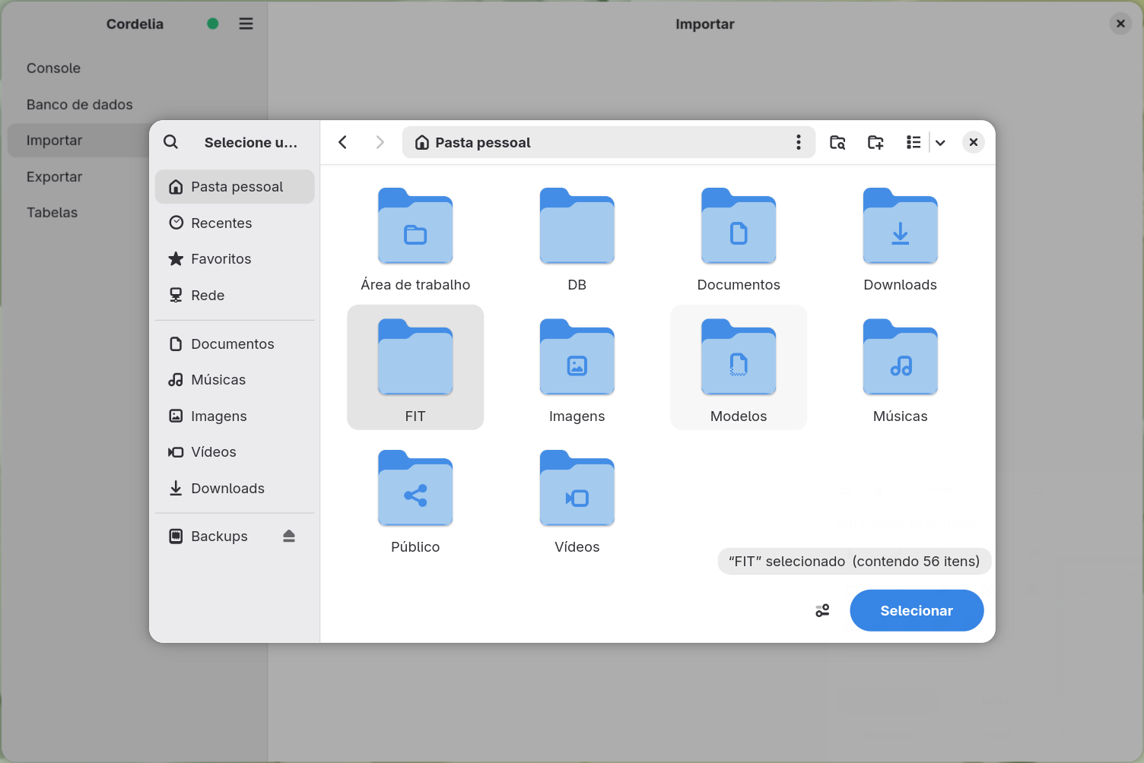Select the Modelos folder
Viewport: 1144px width, 763px height.
click(x=739, y=368)
